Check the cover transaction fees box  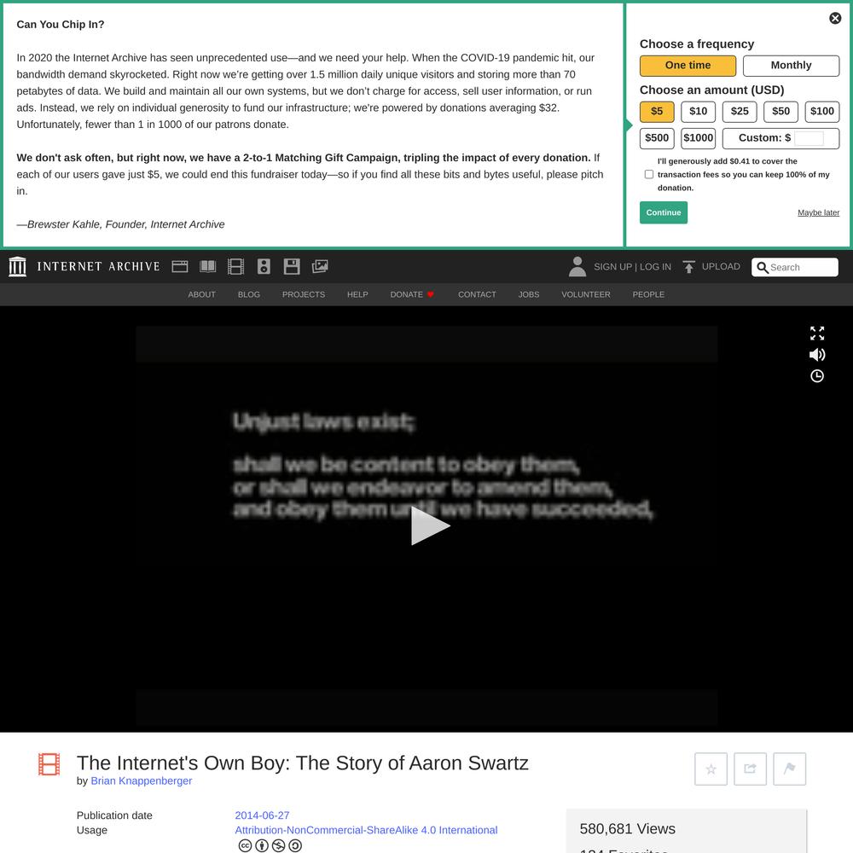[649, 175]
